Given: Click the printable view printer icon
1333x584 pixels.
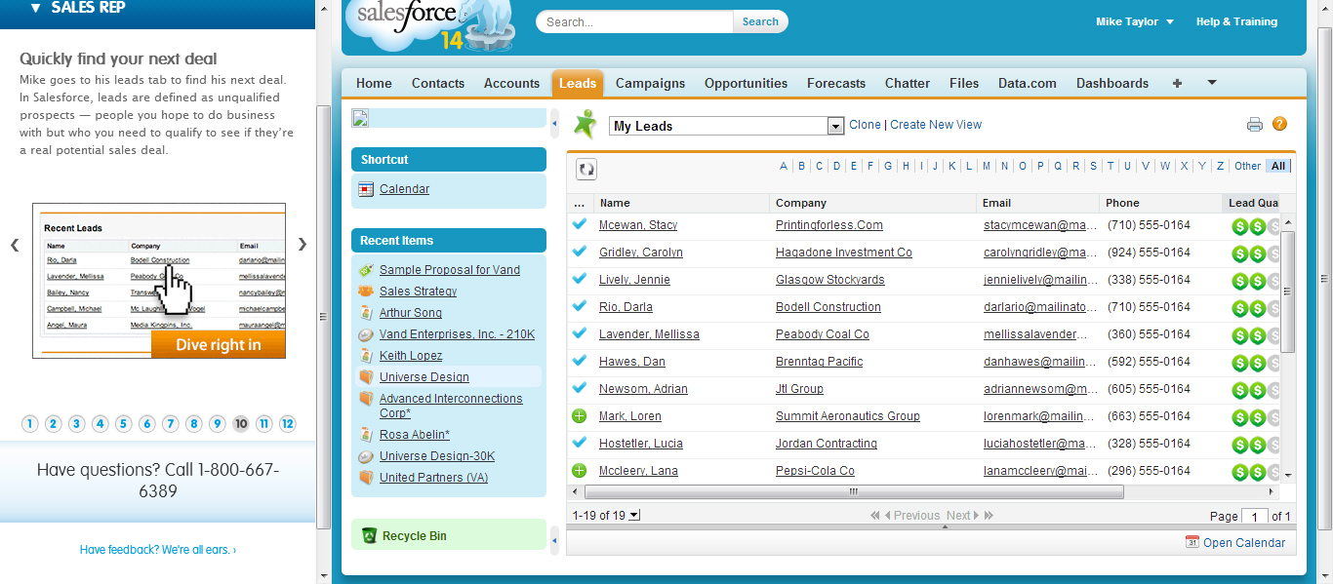Looking at the screenshot, I should pyautogui.click(x=1255, y=124).
